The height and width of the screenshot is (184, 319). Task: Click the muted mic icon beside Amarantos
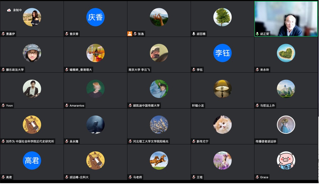[x=67, y=106]
